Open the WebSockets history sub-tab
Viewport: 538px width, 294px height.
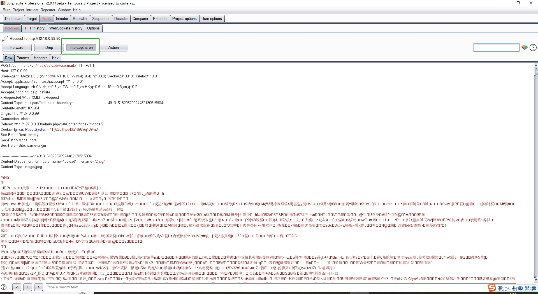(66, 28)
